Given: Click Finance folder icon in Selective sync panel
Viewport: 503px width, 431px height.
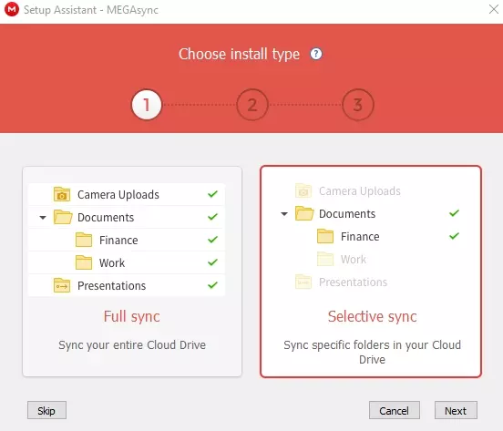Looking at the screenshot, I should 325,236.
